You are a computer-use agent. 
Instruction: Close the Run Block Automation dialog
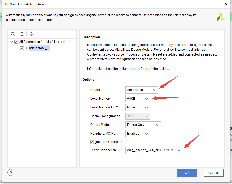pyautogui.click(x=226, y=4)
